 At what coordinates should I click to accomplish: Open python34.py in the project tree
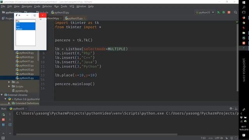[x=26, y=74]
